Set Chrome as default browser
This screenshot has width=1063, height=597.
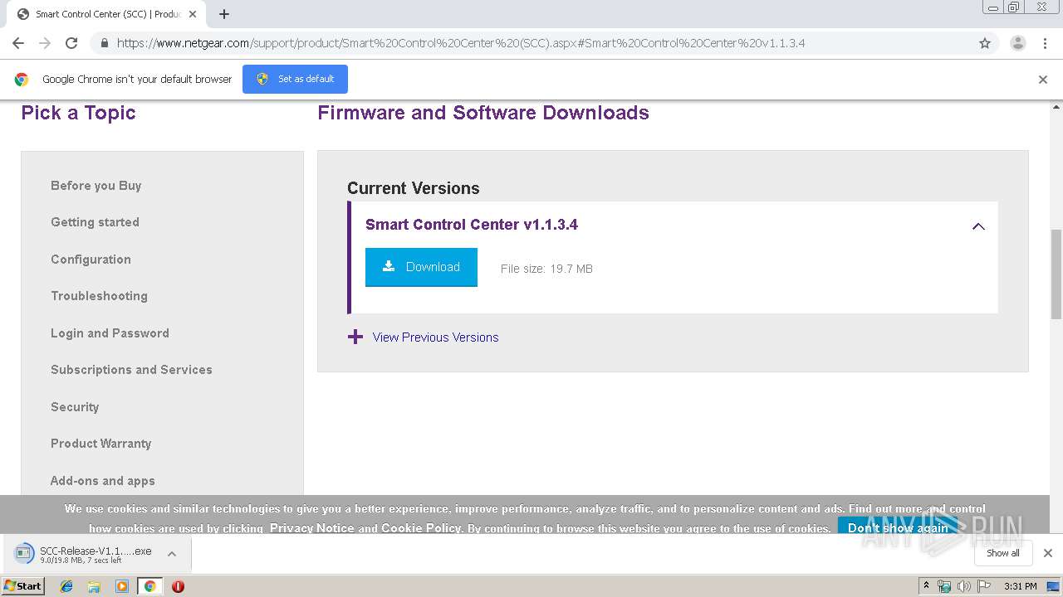tap(295, 79)
